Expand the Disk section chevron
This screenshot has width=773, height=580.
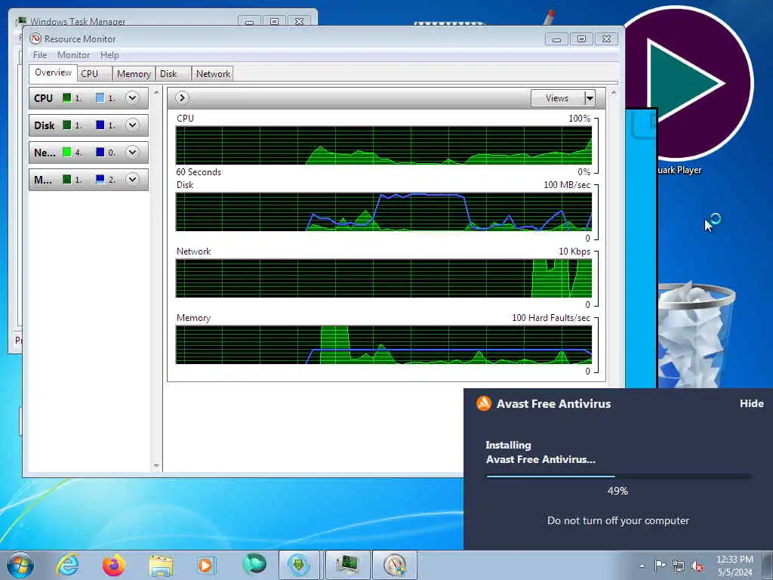point(132,125)
